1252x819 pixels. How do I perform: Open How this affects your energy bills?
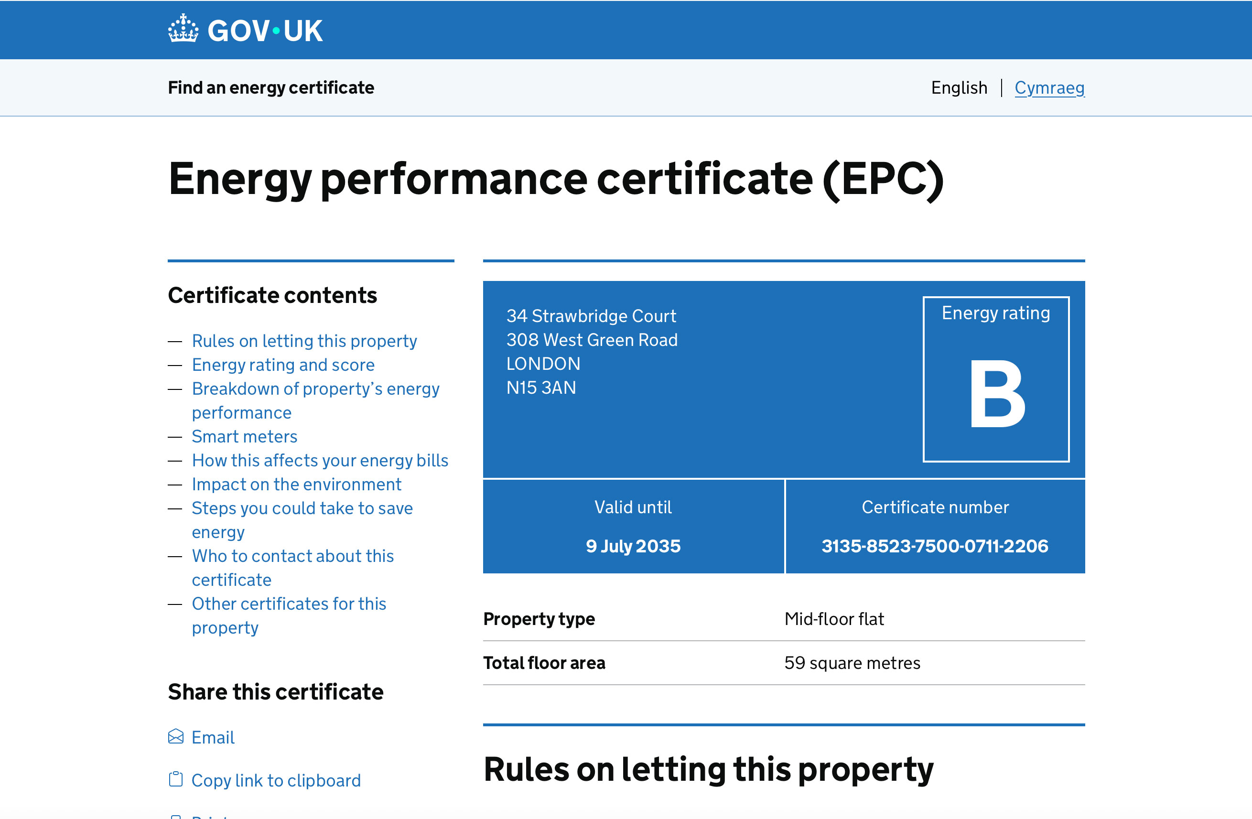[320, 460]
